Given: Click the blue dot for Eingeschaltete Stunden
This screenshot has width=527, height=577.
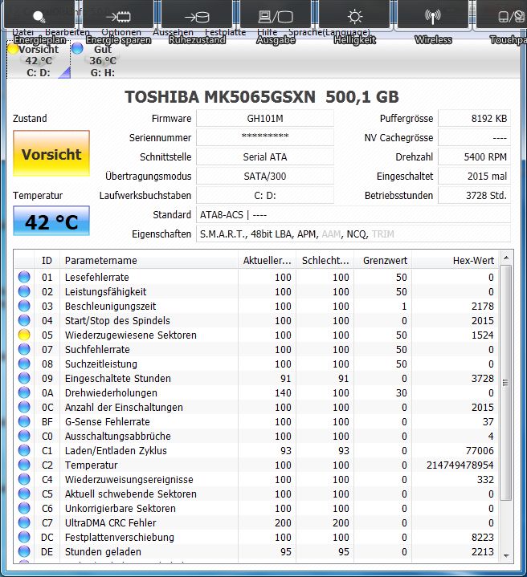Looking at the screenshot, I should [24, 378].
